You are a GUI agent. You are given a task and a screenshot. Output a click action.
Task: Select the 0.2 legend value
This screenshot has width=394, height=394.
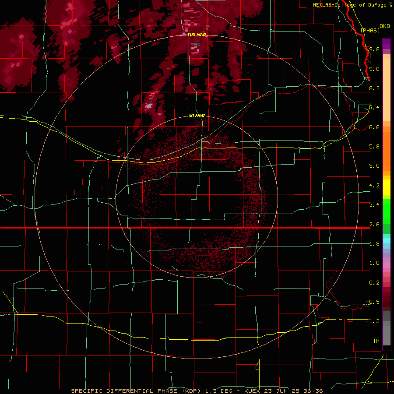pyautogui.click(x=374, y=283)
